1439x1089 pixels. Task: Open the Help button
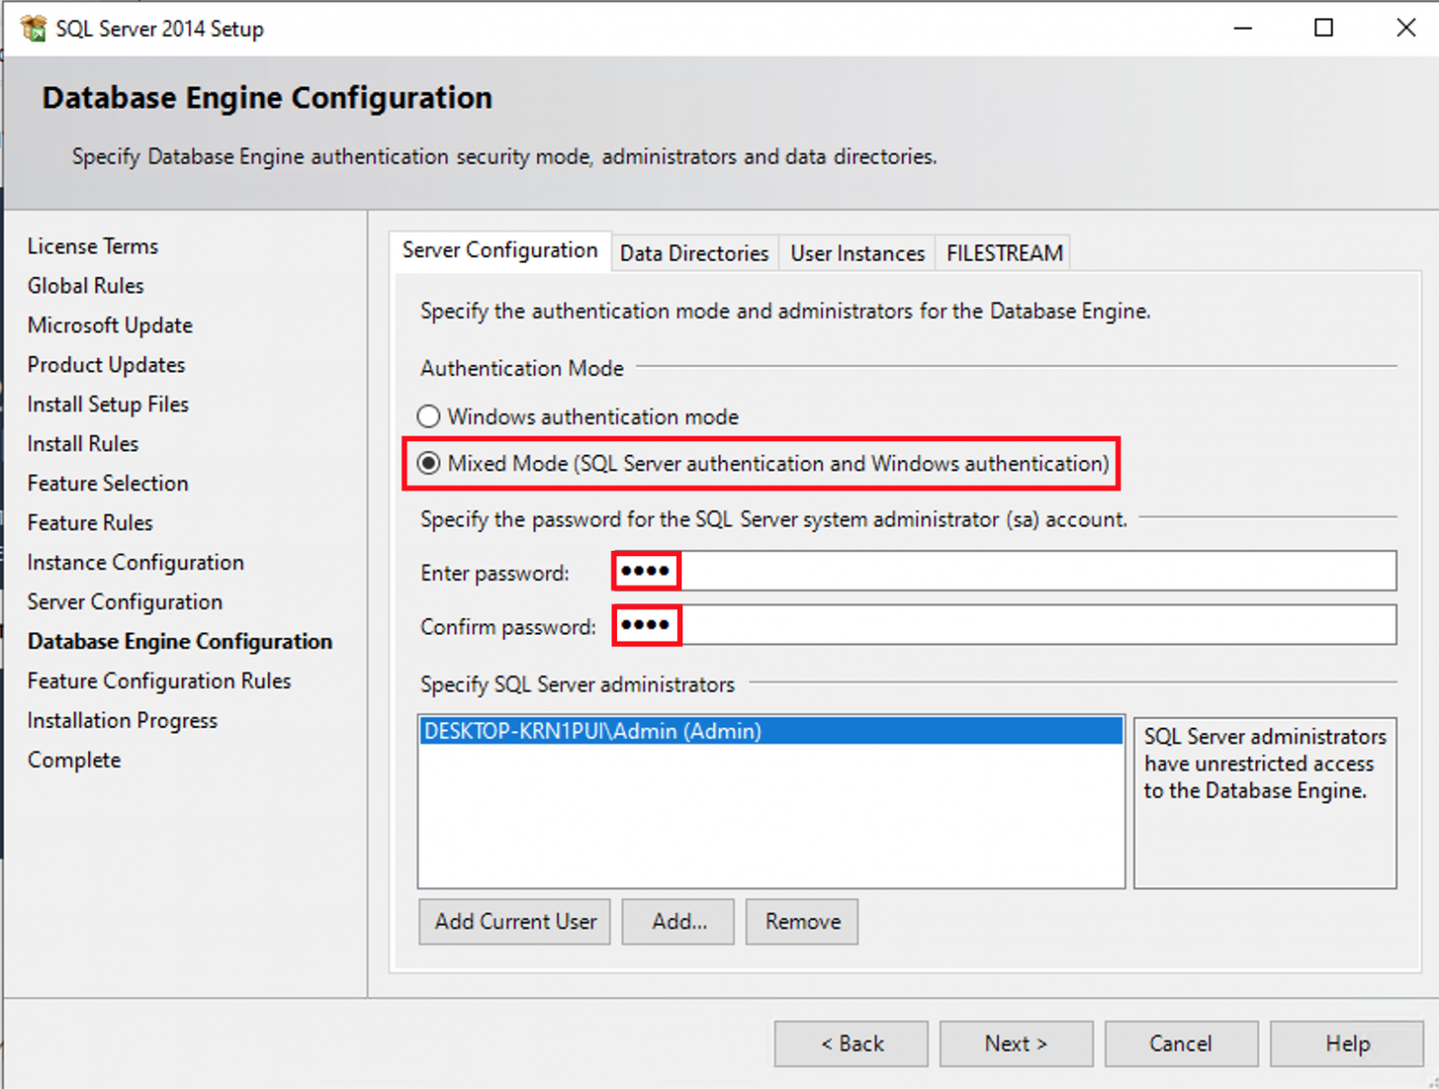point(1346,1044)
